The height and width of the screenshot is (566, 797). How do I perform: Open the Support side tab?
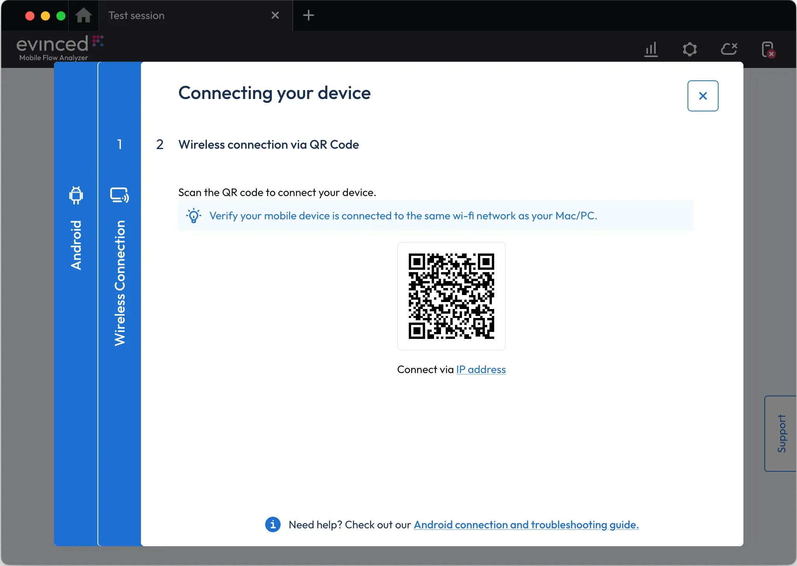click(781, 434)
